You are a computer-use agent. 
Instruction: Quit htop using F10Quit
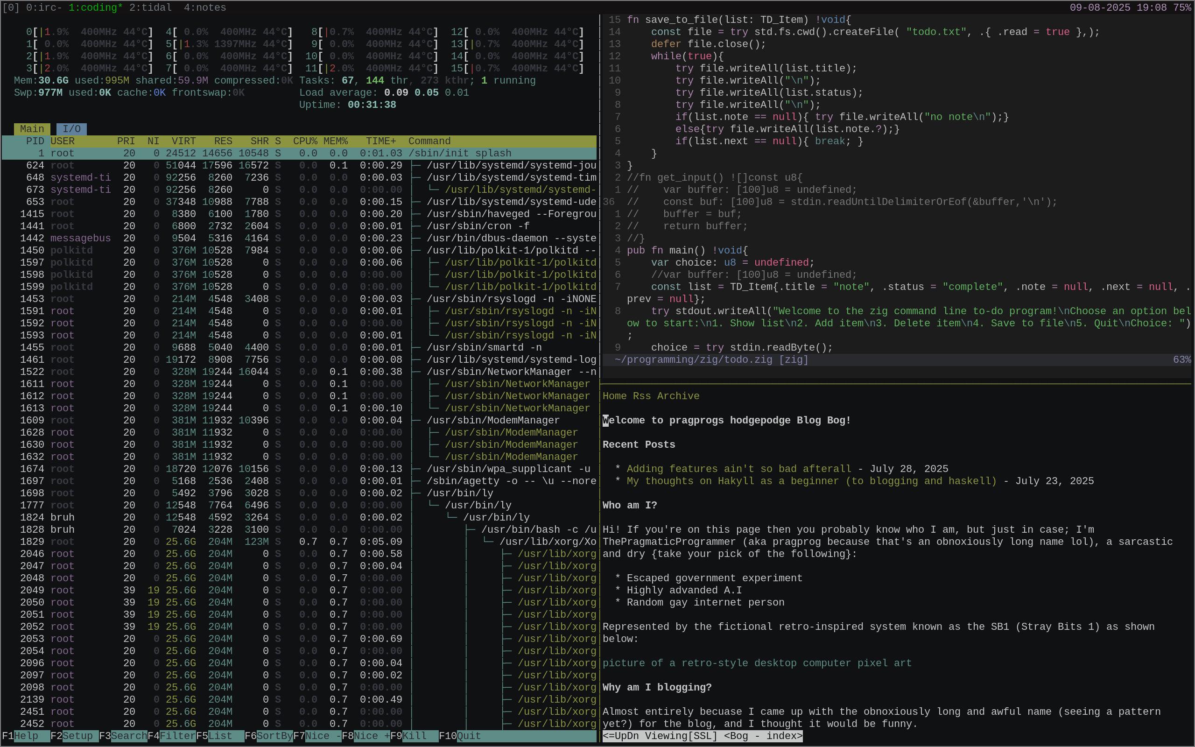coord(460,736)
